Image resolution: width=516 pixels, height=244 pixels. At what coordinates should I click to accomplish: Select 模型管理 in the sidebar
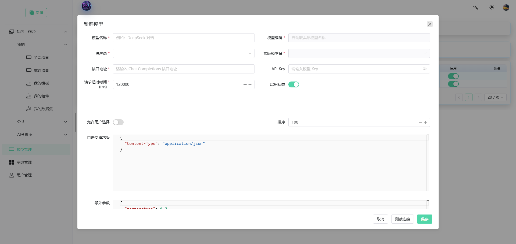tap(36, 149)
